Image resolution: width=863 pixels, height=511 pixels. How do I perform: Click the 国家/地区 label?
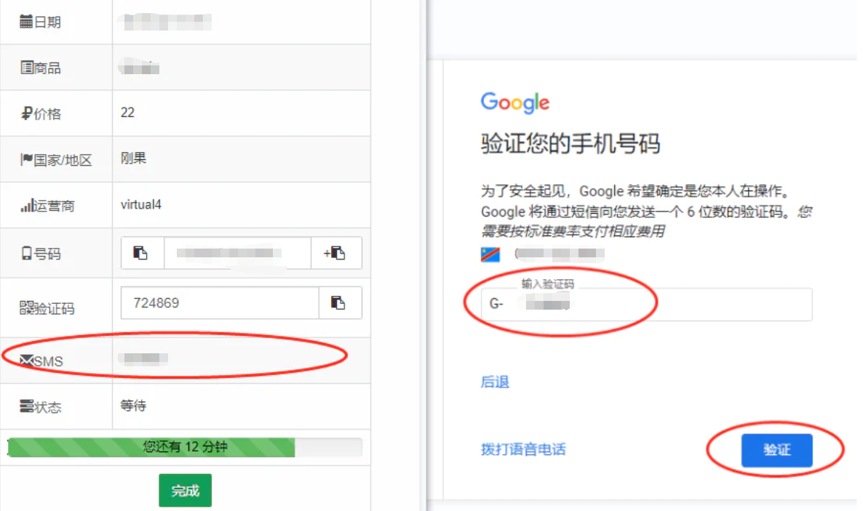pos(63,160)
